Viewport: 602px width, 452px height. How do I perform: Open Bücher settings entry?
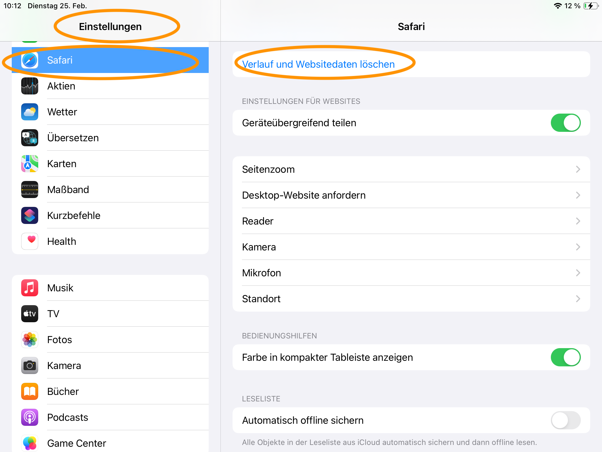(x=110, y=391)
